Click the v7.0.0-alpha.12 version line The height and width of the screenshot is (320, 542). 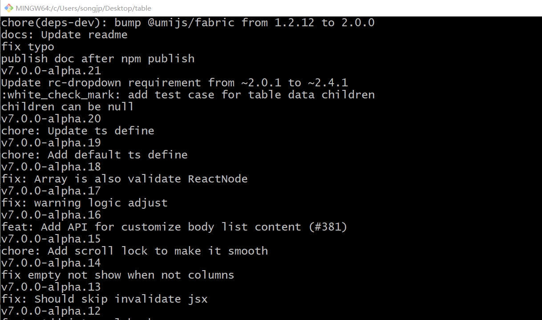click(51, 311)
